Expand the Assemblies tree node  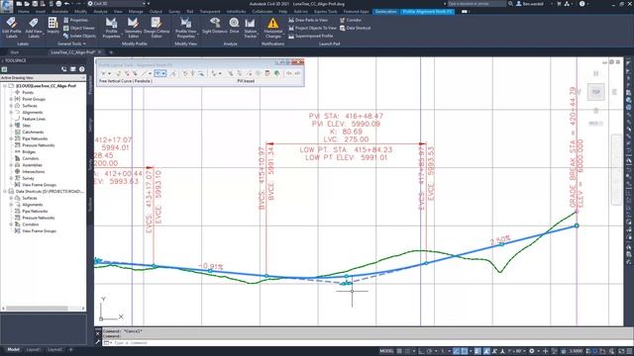[x=11, y=165]
